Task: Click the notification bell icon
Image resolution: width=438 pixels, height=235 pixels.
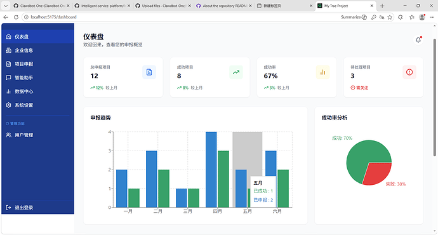Action: point(418,40)
